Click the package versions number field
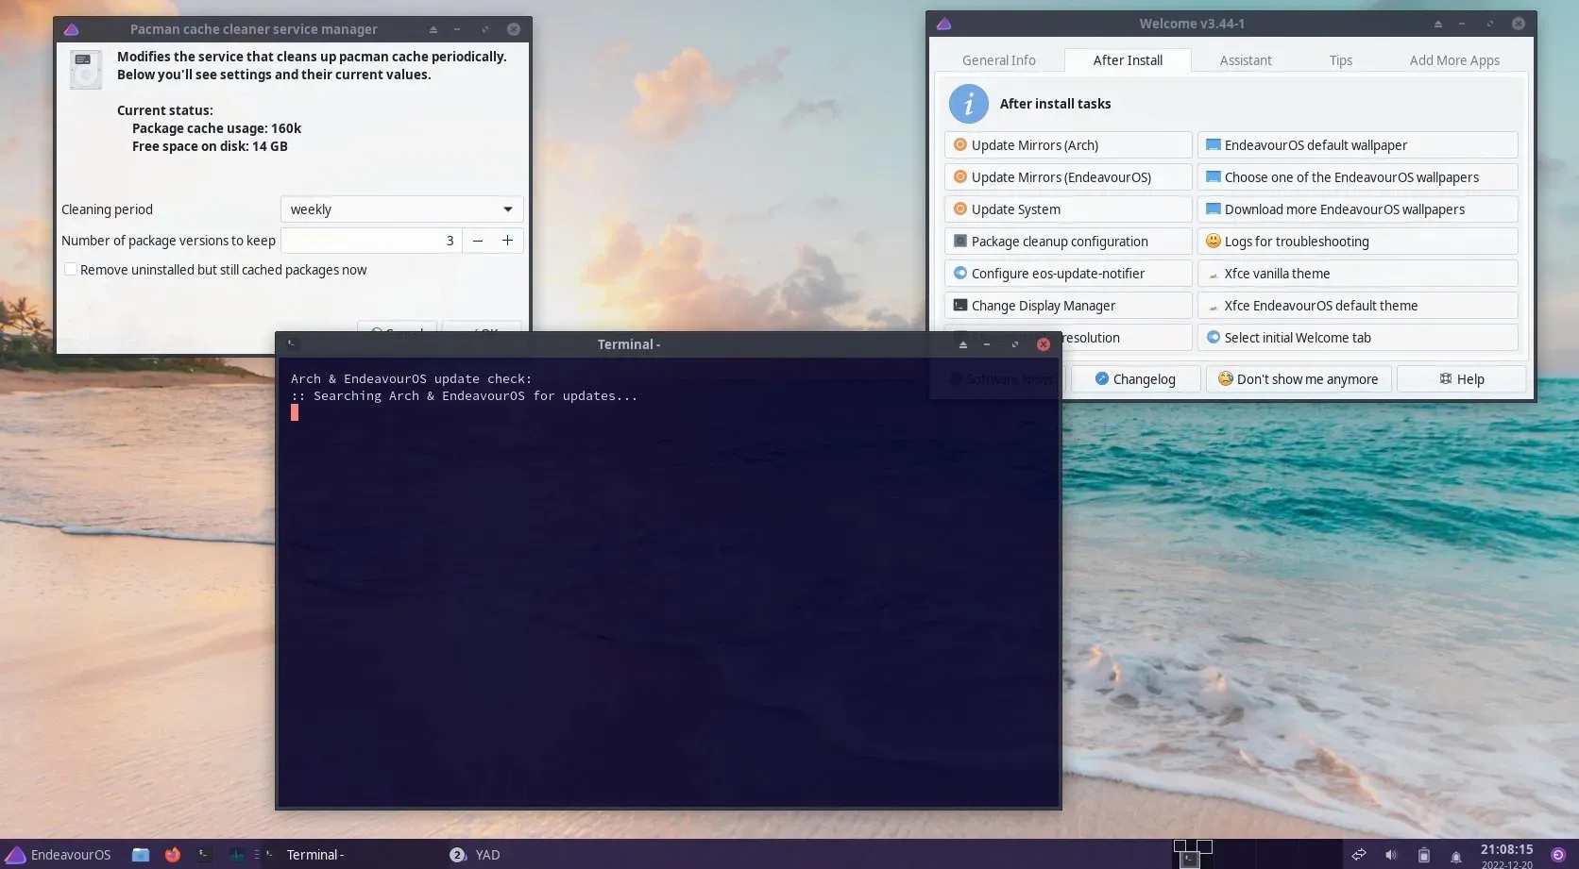This screenshot has height=869, width=1579. pos(371,241)
